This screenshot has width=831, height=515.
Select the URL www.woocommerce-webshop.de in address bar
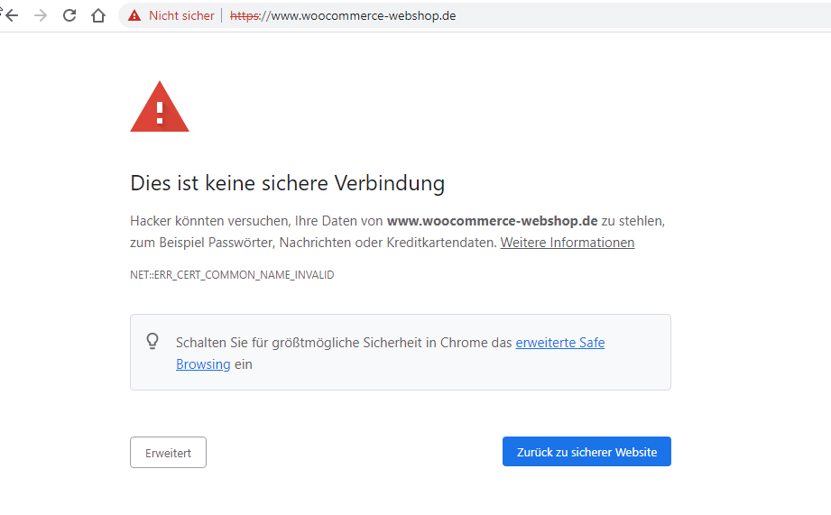(343, 16)
